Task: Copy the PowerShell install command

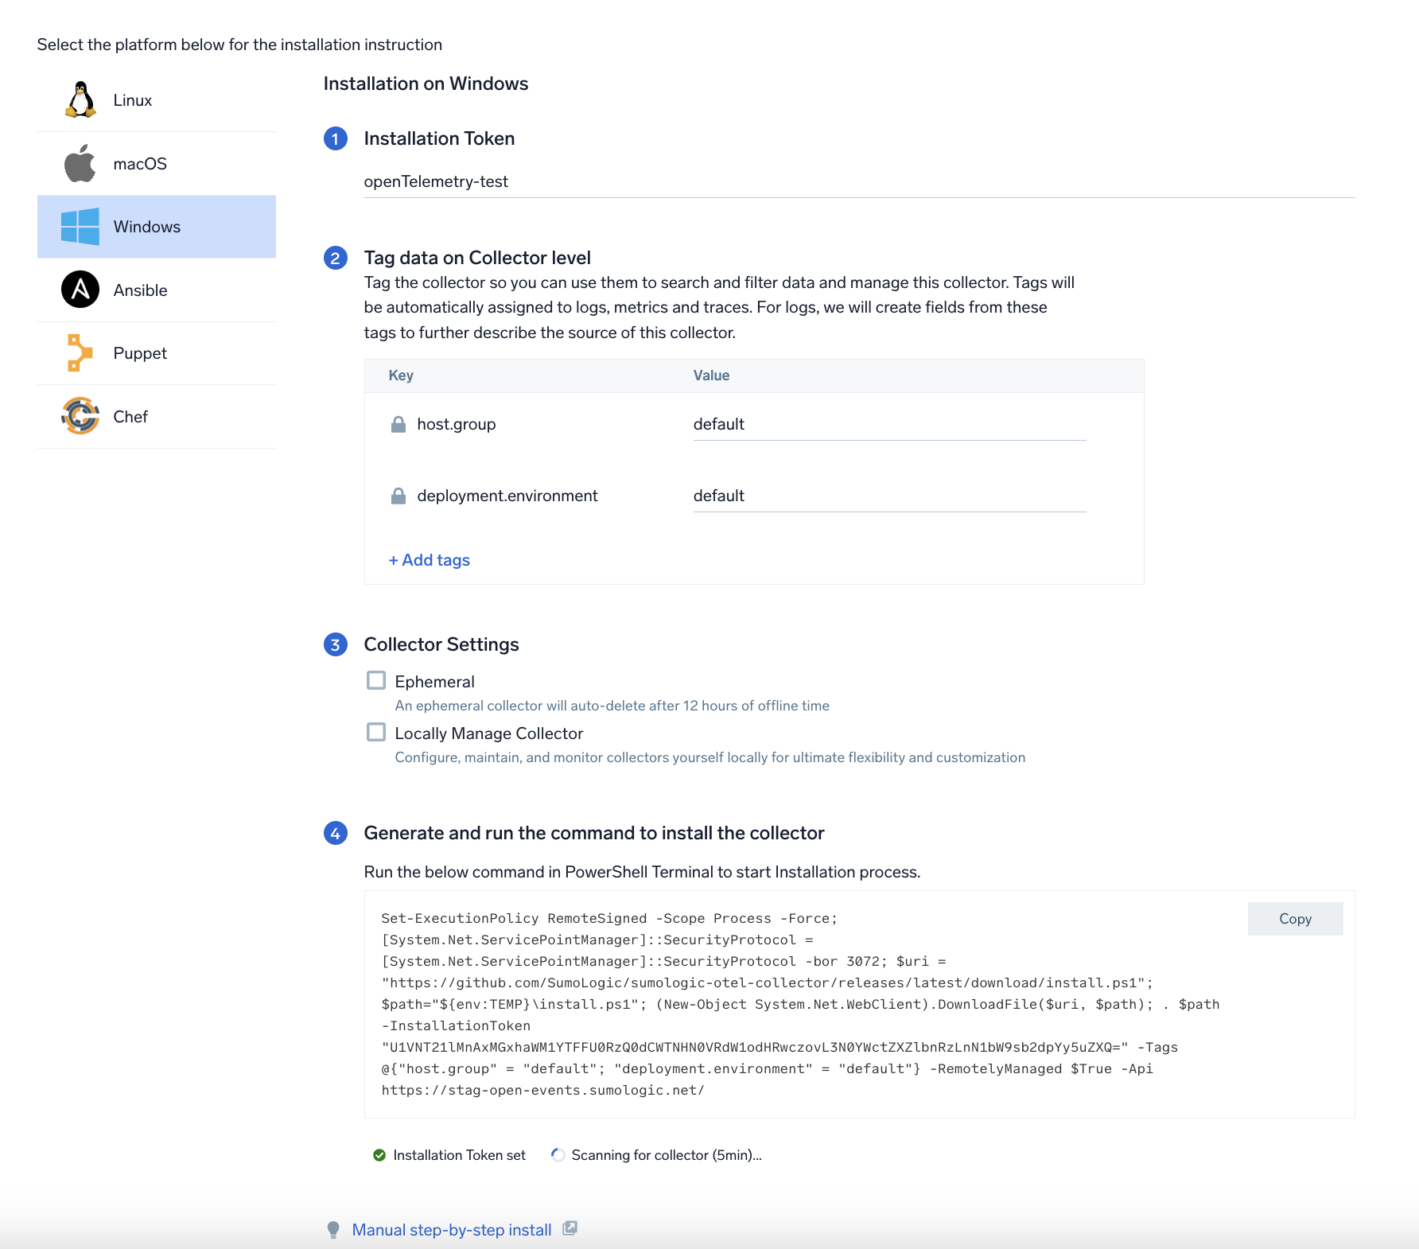Action: pyautogui.click(x=1294, y=919)
